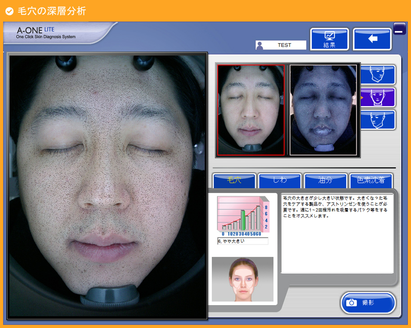The width and height of the screenshot is (411, 328).
Task: Click the orange checkmark title icon
Action: 9,11
